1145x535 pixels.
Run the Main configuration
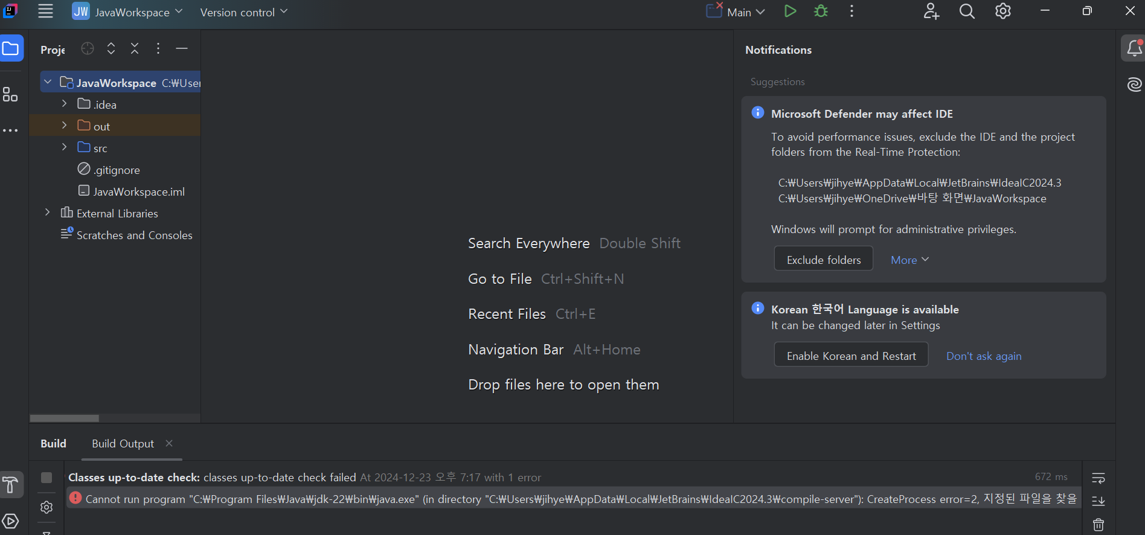pyautogui.click(x=789, y=11)
